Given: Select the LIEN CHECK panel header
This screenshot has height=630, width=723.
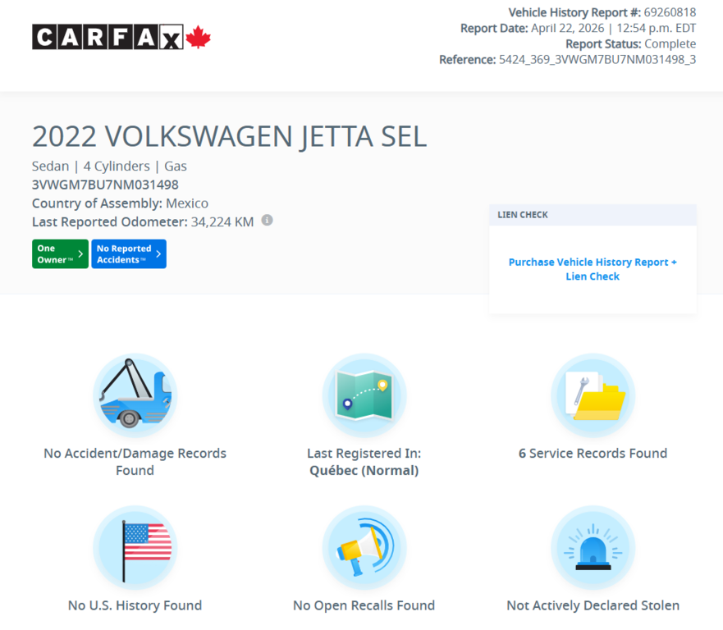Looking at the screenshot, I should point(522,214).
